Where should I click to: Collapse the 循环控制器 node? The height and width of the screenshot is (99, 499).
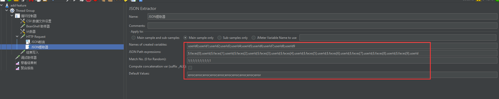point(12,16)
